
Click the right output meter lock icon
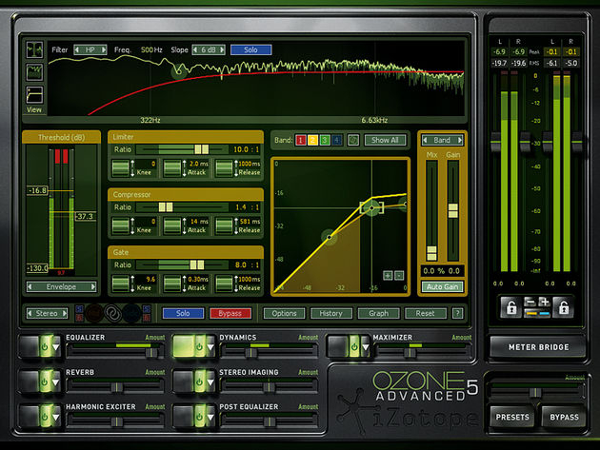click(564, 306)
